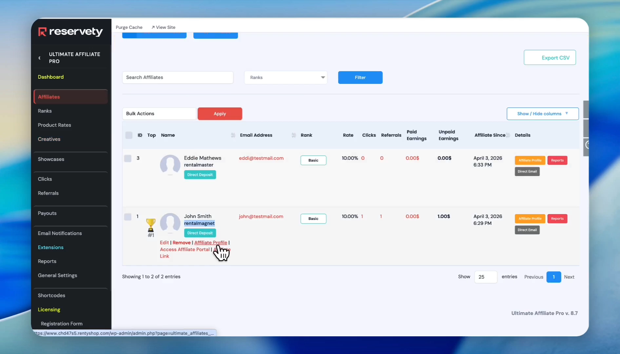The width and height of the screenshot is (620, 354).
Task: Click sort icon next to Email Address column
Action: pyautogui.click(x=294, y=135)
